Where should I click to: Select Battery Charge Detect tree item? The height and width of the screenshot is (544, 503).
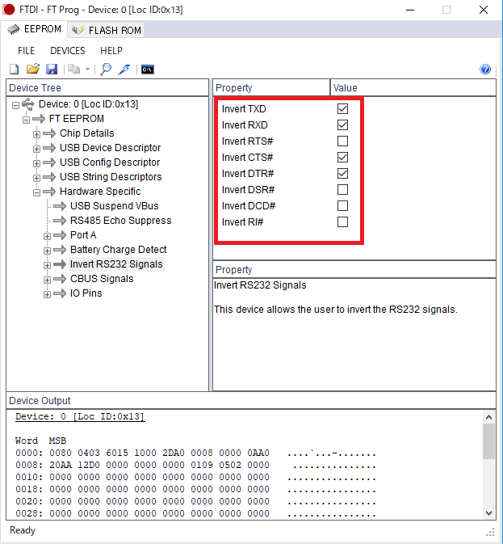pos(118,250)
